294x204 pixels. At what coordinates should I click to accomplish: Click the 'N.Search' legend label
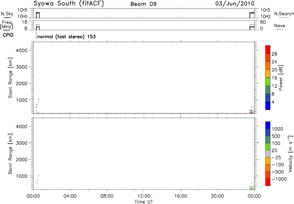pos(284,14)
